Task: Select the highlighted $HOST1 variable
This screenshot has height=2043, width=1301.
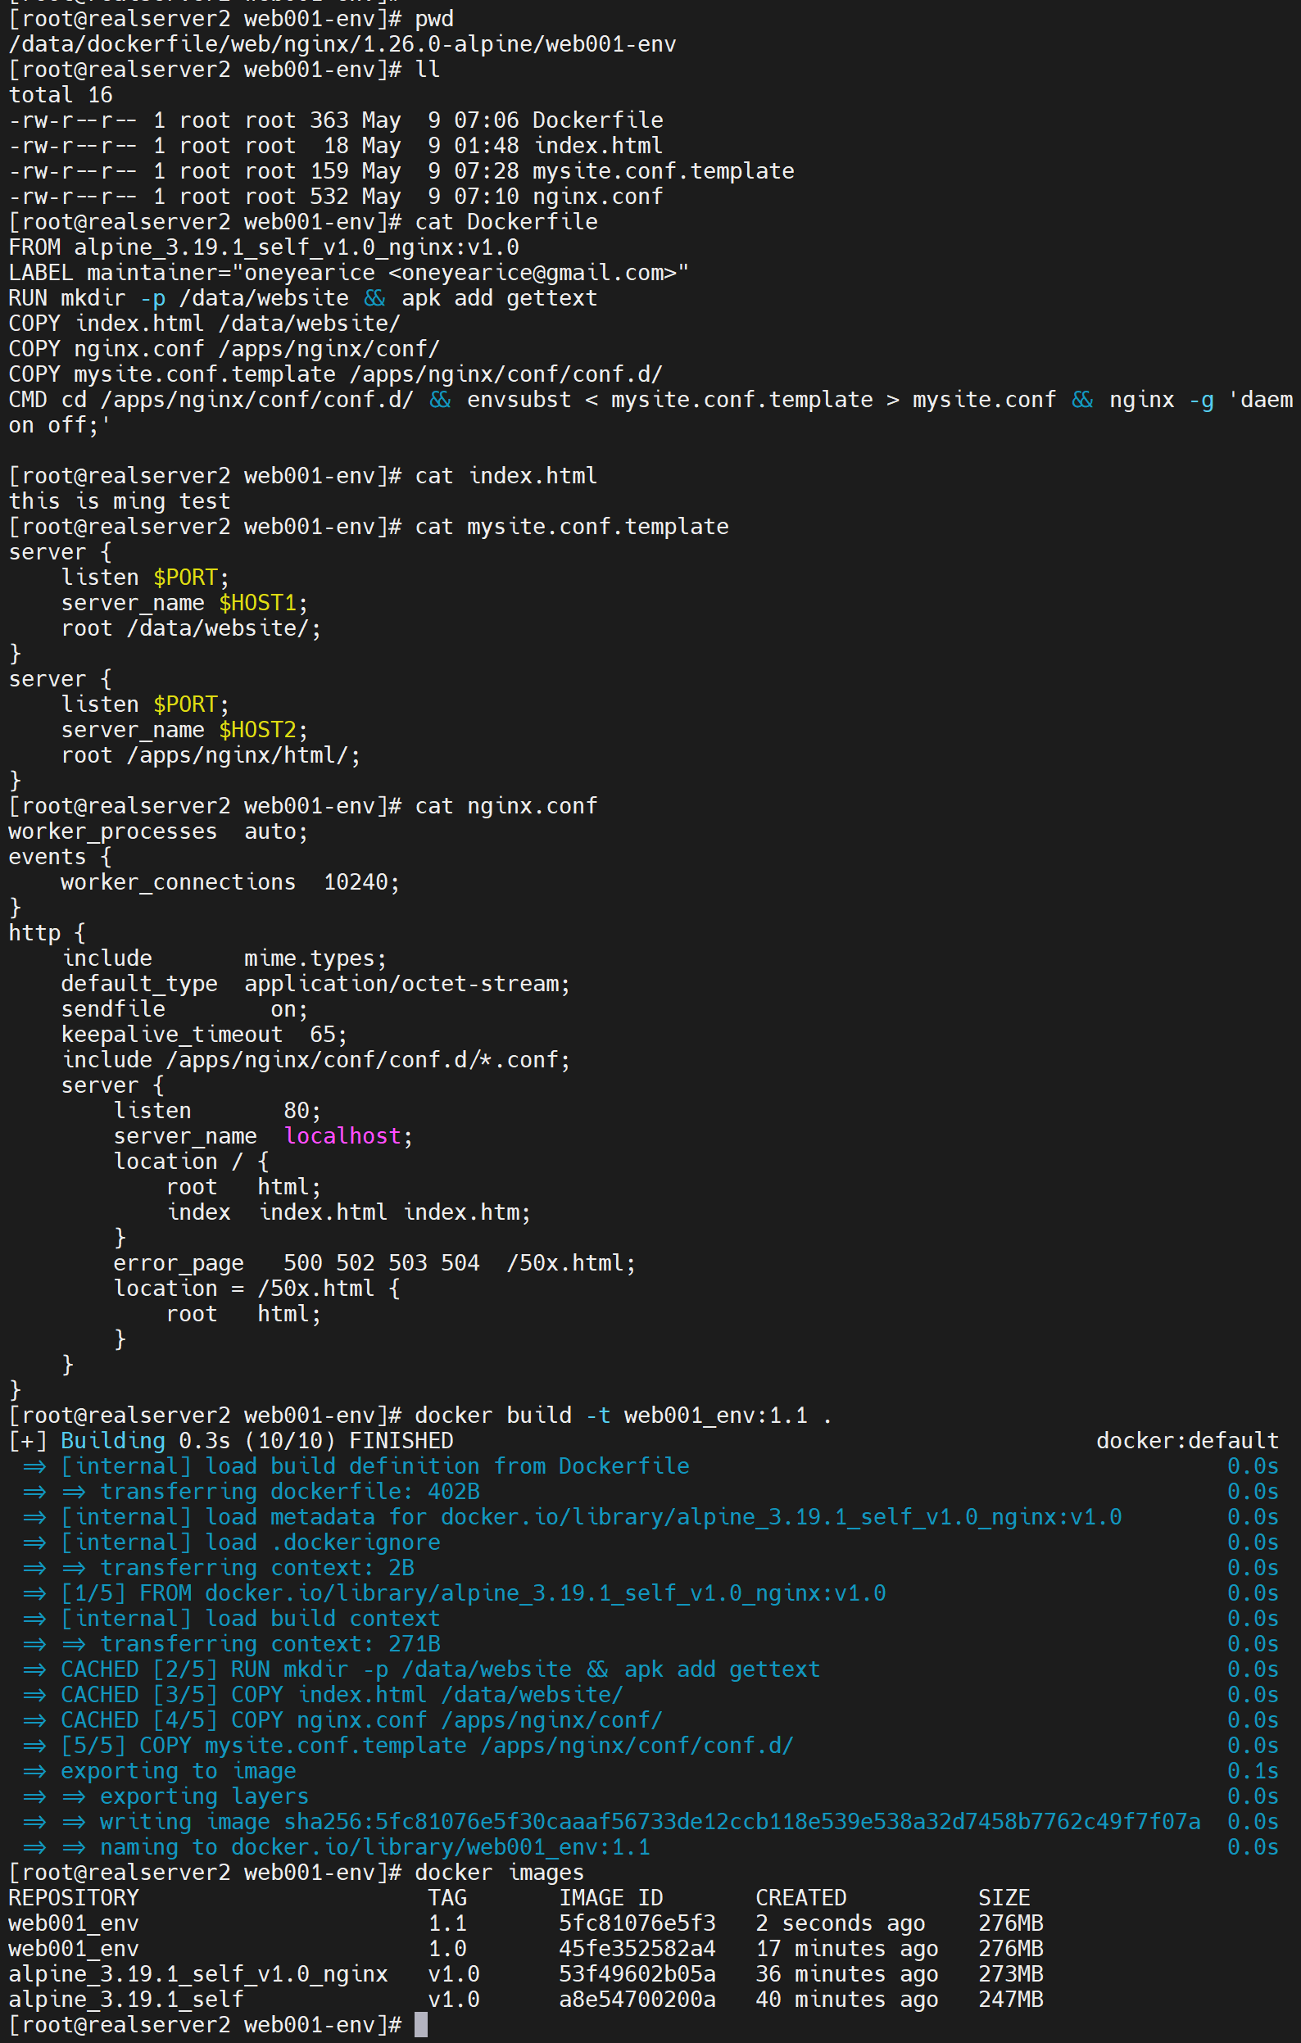Action: tap(257, 603)
